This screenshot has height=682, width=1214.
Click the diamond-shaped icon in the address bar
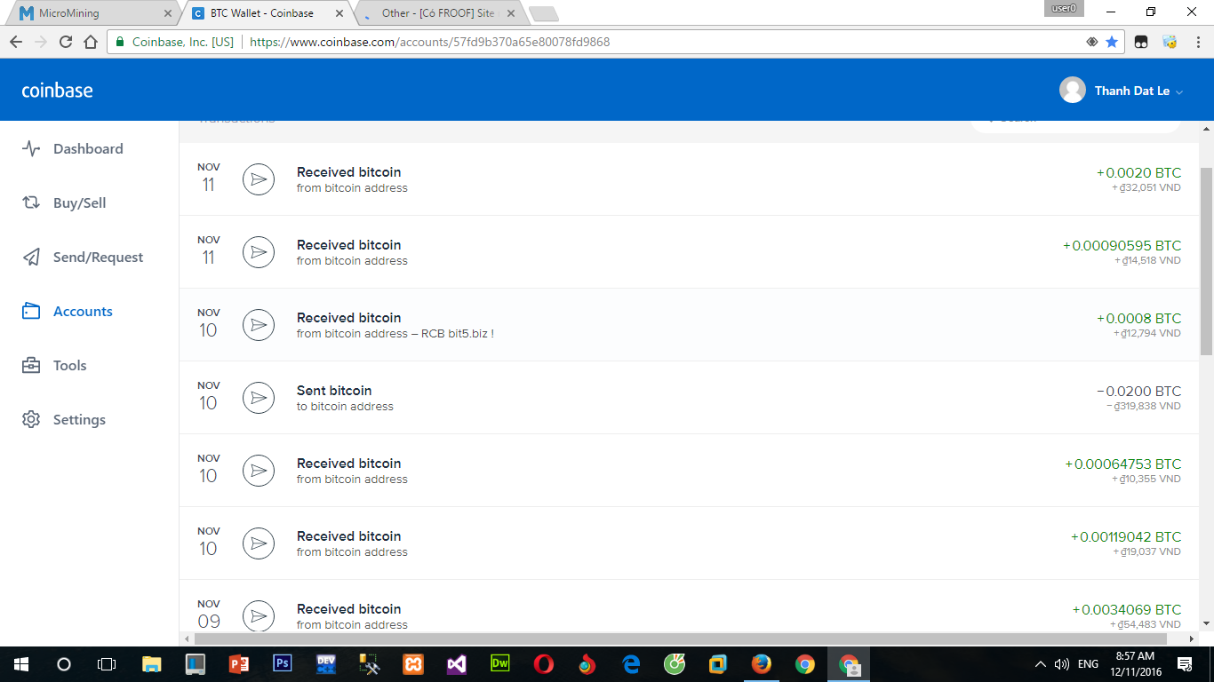coord(1092,42)
